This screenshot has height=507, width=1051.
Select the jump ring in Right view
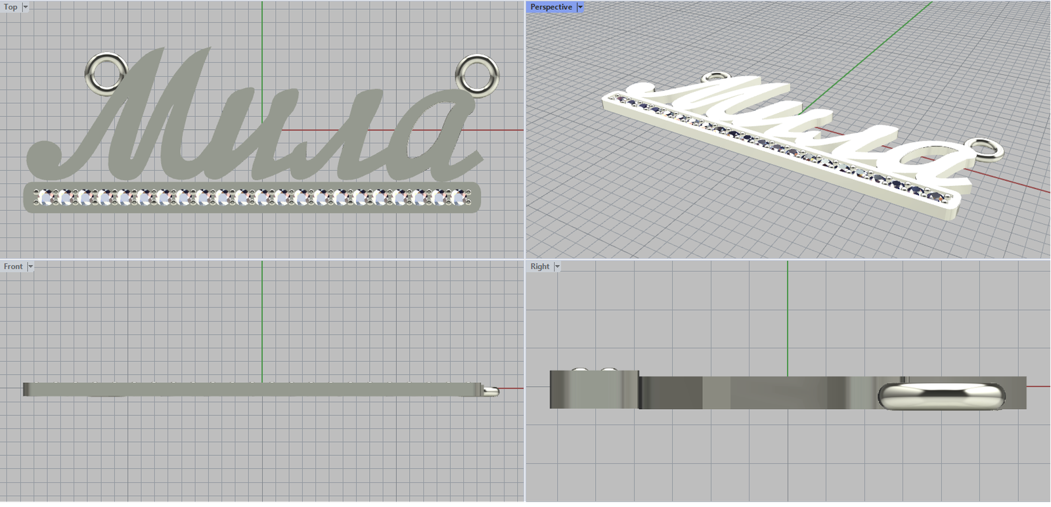coord(941,396)
